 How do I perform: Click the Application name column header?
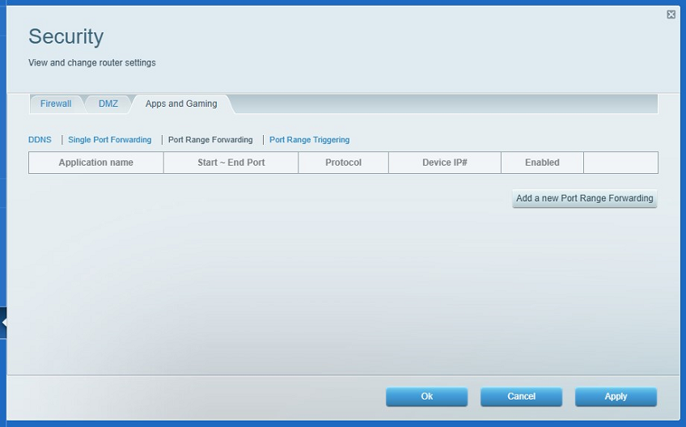95,163
